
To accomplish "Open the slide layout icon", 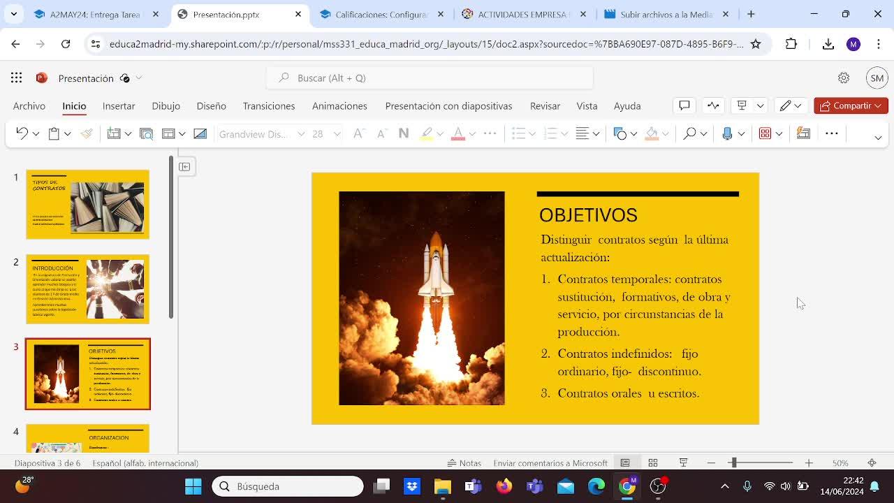I will tap(168, 133).
